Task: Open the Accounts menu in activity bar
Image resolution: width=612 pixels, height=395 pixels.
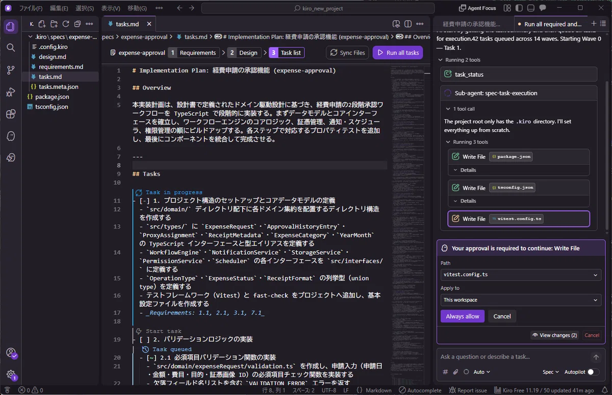Action: click(x=11, y=353)
